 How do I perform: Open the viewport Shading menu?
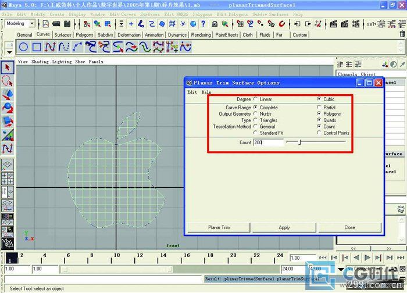pos(40,62)
